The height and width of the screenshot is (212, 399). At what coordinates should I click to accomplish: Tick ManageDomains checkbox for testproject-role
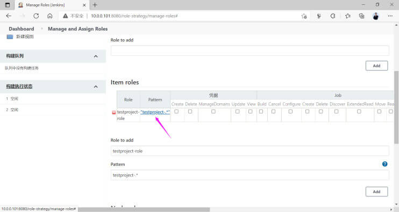(213, 111)
